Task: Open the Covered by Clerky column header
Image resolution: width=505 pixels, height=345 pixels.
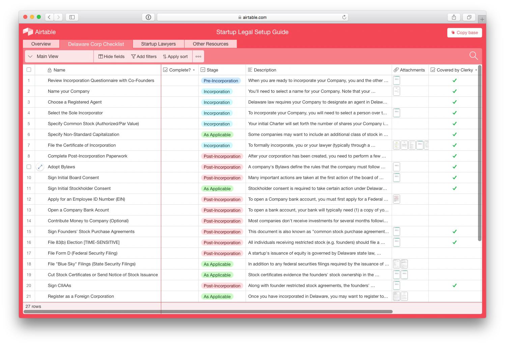Action: (454, 70)
